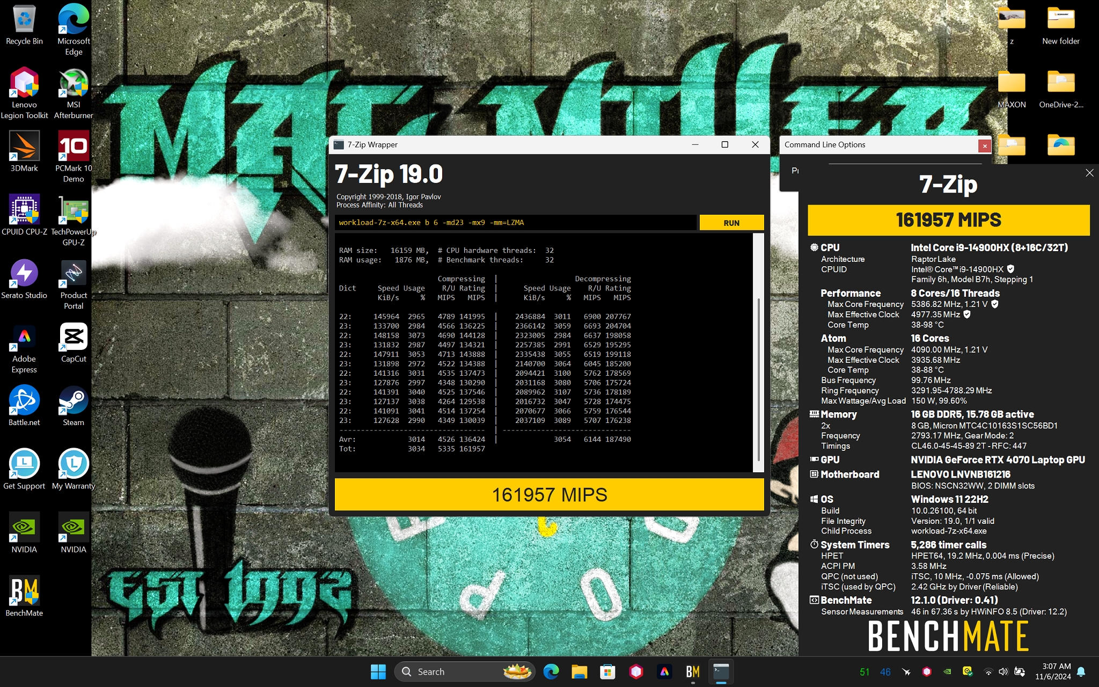This screenshot has height=687, width=1099.
Task: Click the Windows Start button
Action: (378, 671)
